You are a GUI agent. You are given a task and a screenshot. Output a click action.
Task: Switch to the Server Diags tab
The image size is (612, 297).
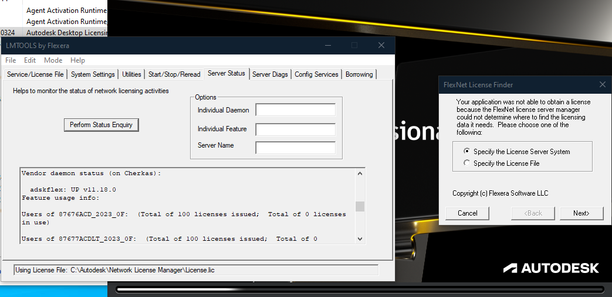270,74
